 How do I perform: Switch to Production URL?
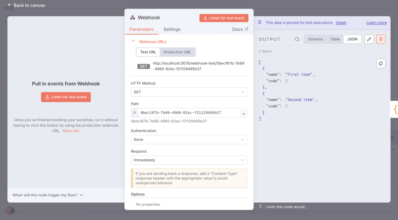tap(177, 52)
